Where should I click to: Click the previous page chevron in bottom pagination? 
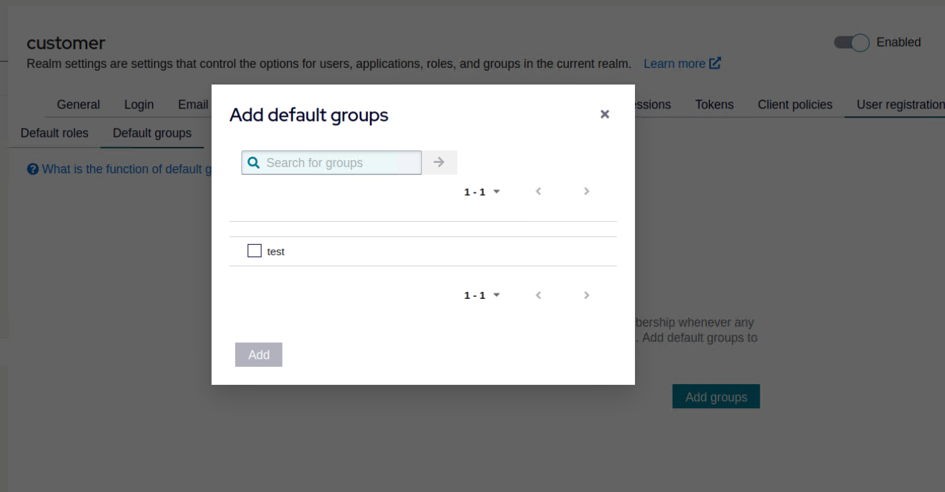pyautogui.click(x=538, y=295)
